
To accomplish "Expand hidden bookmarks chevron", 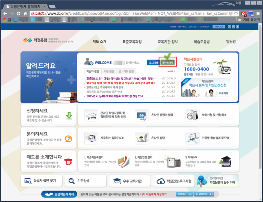I will pos(233,20).
